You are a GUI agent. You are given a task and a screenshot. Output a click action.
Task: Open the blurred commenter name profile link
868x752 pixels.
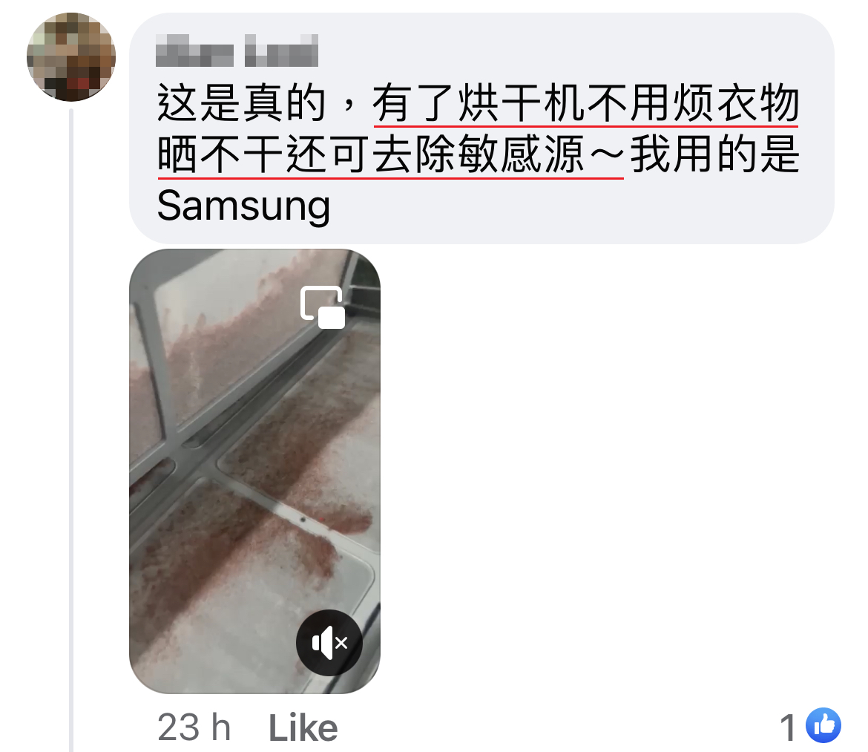[237, 50]
